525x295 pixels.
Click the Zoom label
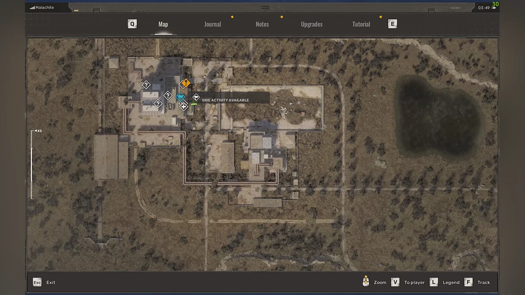(x=380, y=282)
